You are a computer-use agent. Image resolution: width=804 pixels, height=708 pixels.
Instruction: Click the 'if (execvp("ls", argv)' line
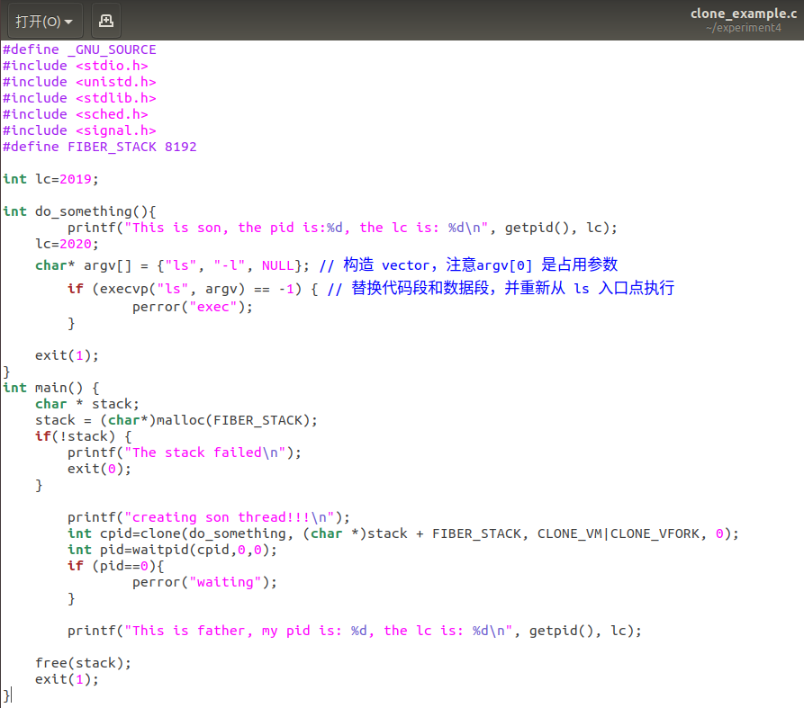[193, 289]
